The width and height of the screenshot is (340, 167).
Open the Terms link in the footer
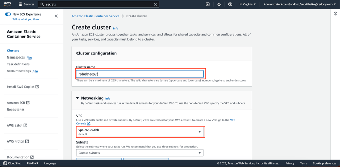(304, 163)
